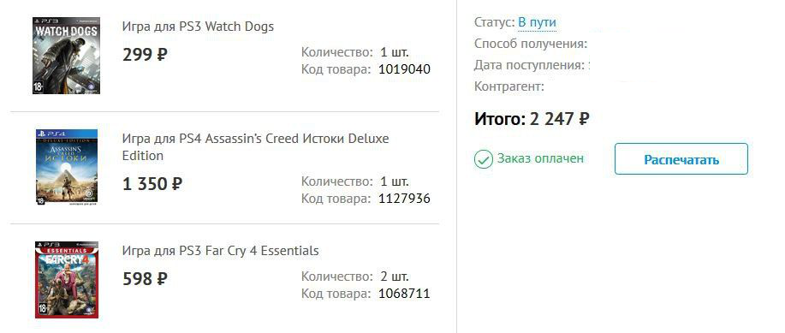This screenshot has width=785, height=333.
Task: Open the Assassin's Creed Истоки cover image
Action: (67, 167)
